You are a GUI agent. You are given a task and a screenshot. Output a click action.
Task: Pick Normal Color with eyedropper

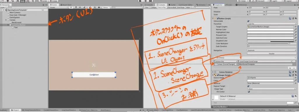pyautogui.click(x=295, y=30)
